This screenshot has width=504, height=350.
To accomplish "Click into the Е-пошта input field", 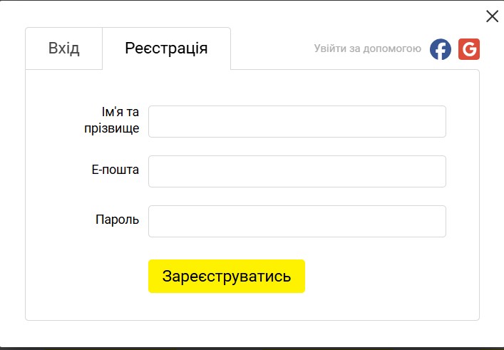I will click(x=297, y=171).
